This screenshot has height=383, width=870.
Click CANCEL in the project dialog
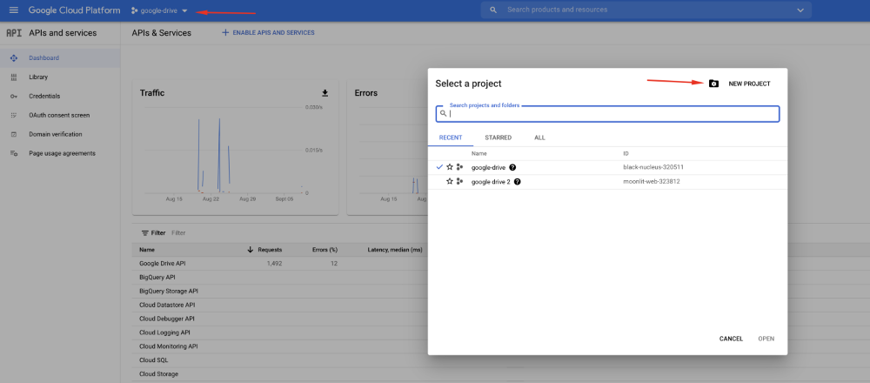click(x=731, y=339)
